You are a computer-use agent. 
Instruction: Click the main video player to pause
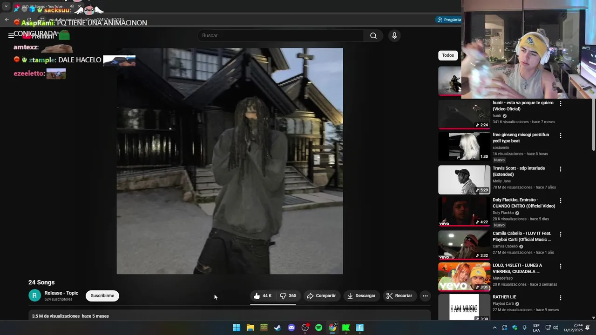pyautogui.click(x=230, y=161)
